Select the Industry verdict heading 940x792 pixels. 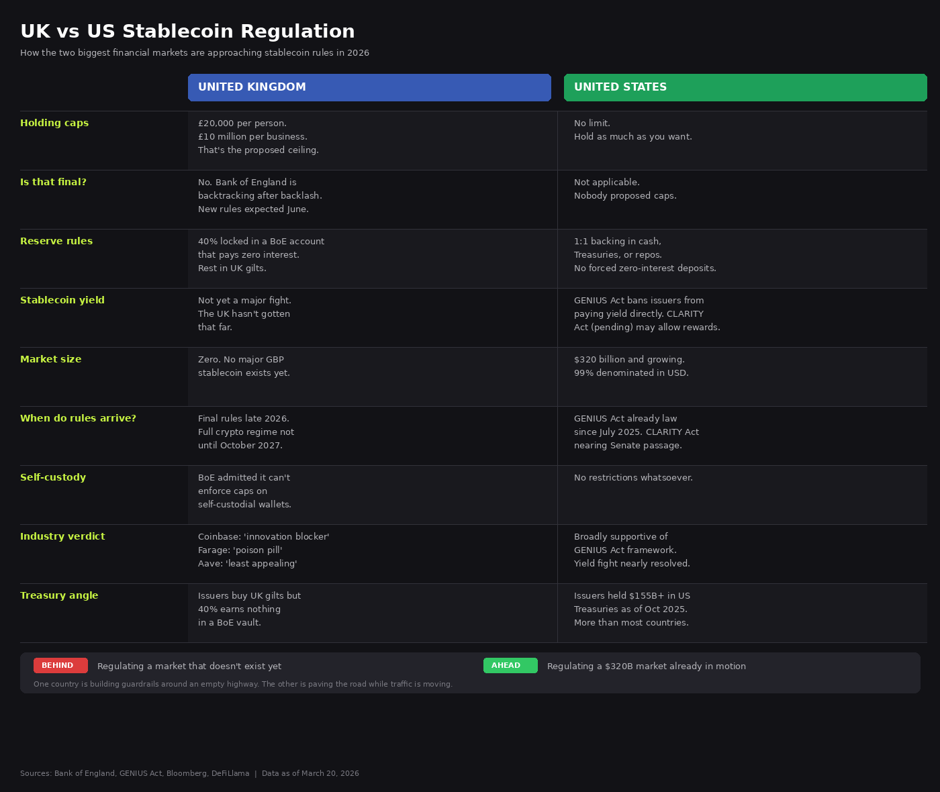tap(62, 536)
